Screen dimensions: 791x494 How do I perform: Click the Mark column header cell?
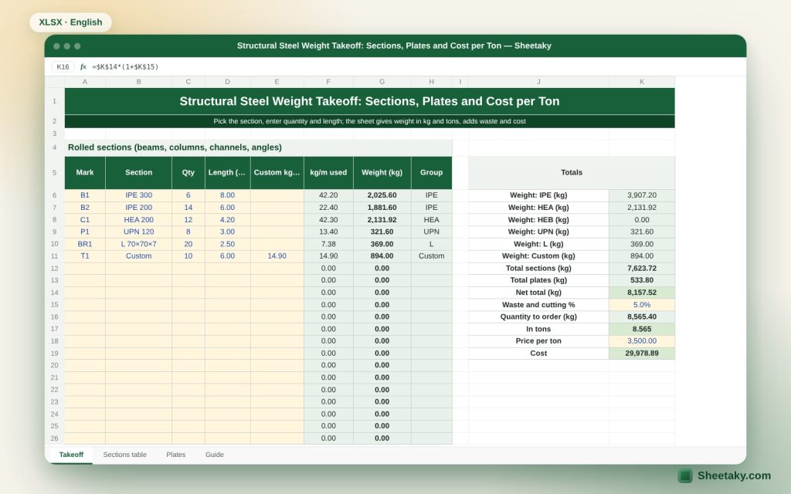tap(85, 172)
